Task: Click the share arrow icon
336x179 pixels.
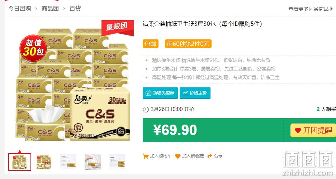Action: pos(210,156)
